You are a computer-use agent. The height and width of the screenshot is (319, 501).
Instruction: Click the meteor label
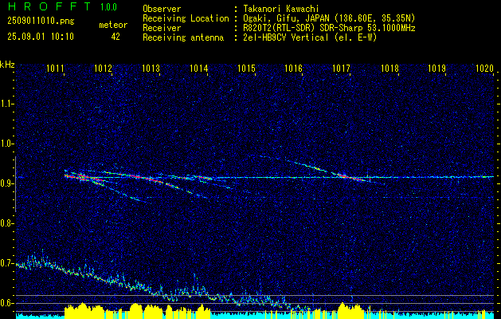point(113,25)
